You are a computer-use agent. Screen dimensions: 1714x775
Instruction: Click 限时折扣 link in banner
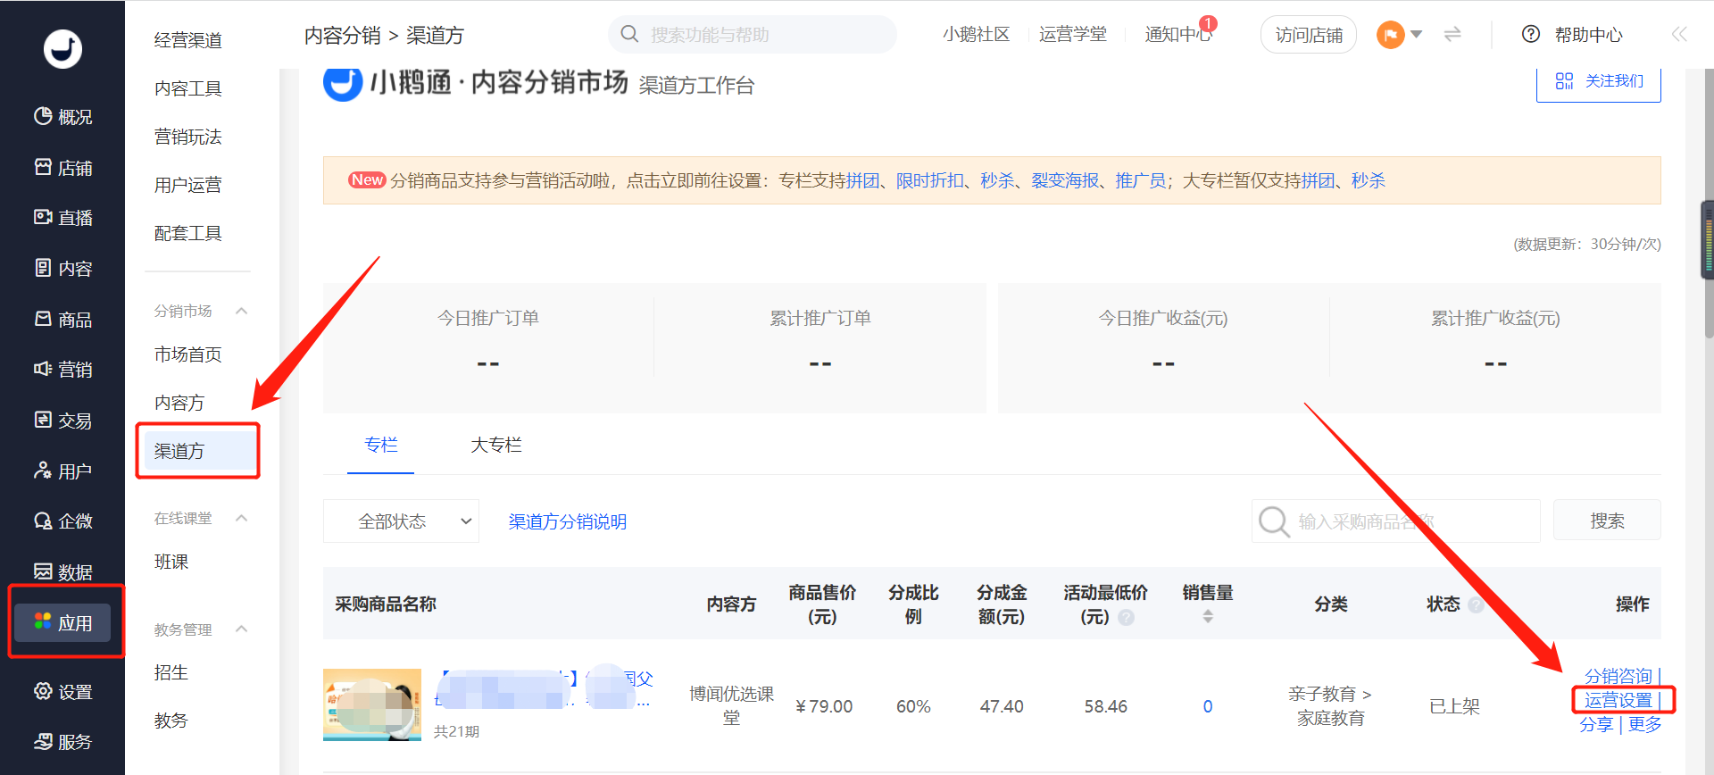point(930,180)
